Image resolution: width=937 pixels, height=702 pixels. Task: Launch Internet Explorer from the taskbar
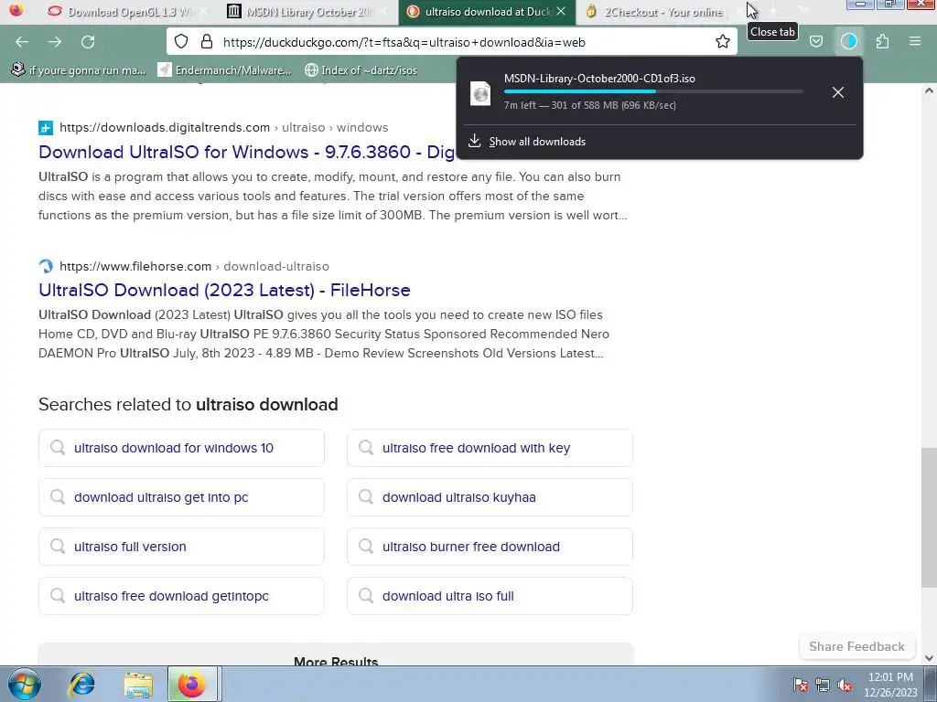point(81,684)
